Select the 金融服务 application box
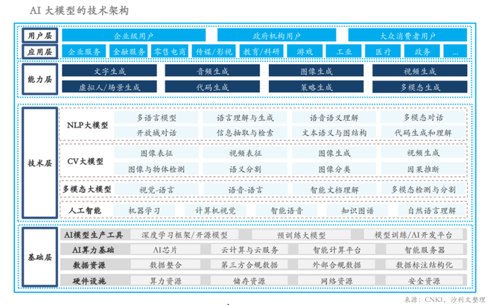This screenshot has height=305, width=499. [x=128, y=51]
